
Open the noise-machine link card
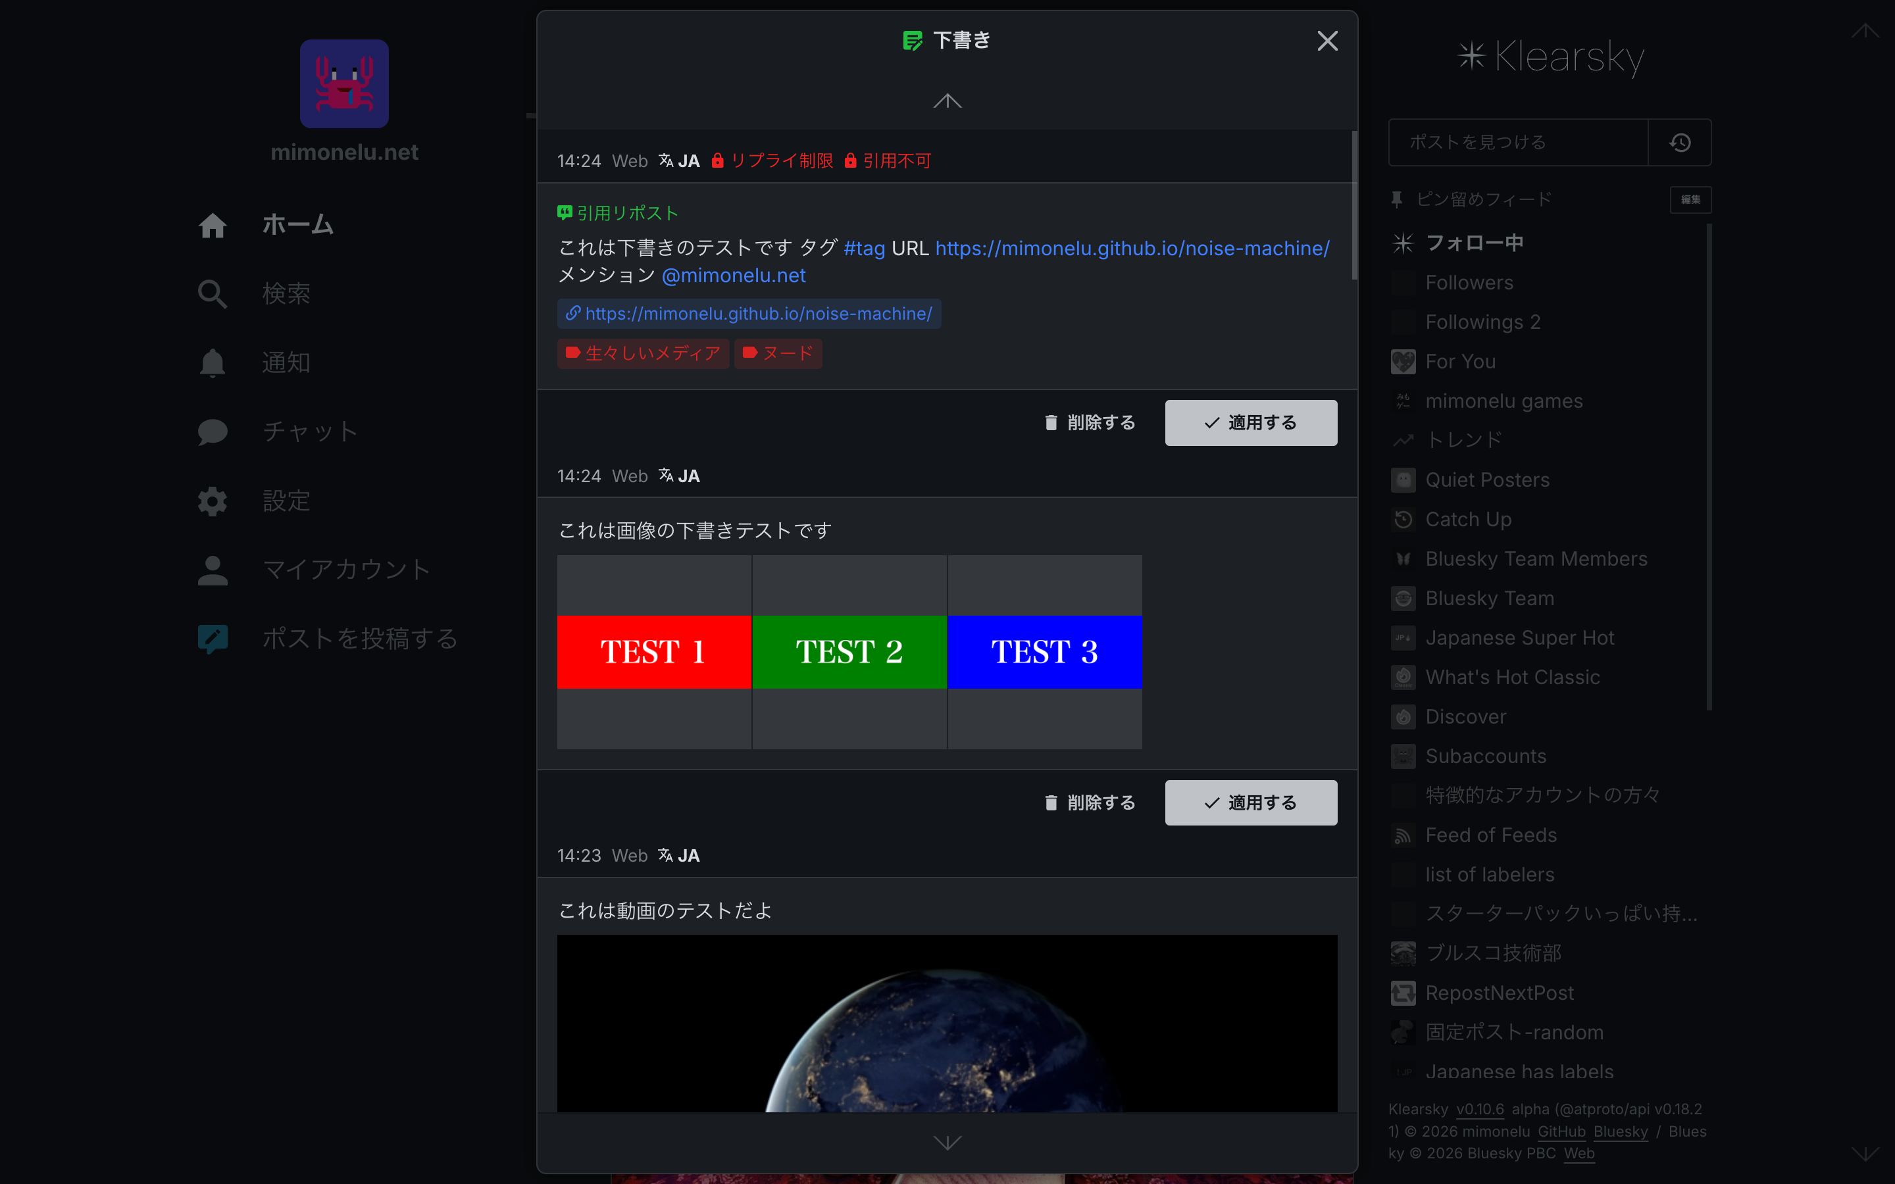pyautogui.click(x=749, y=314)
